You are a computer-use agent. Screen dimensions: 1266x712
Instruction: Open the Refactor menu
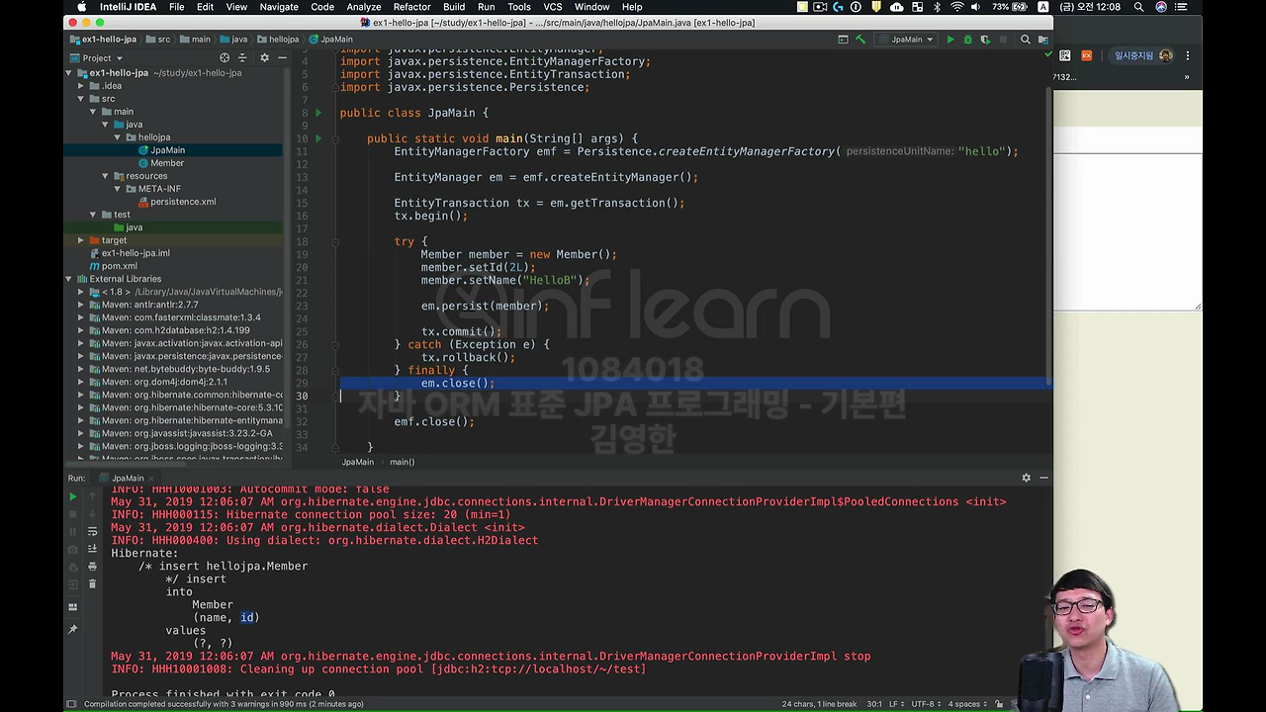pos(411,7)
